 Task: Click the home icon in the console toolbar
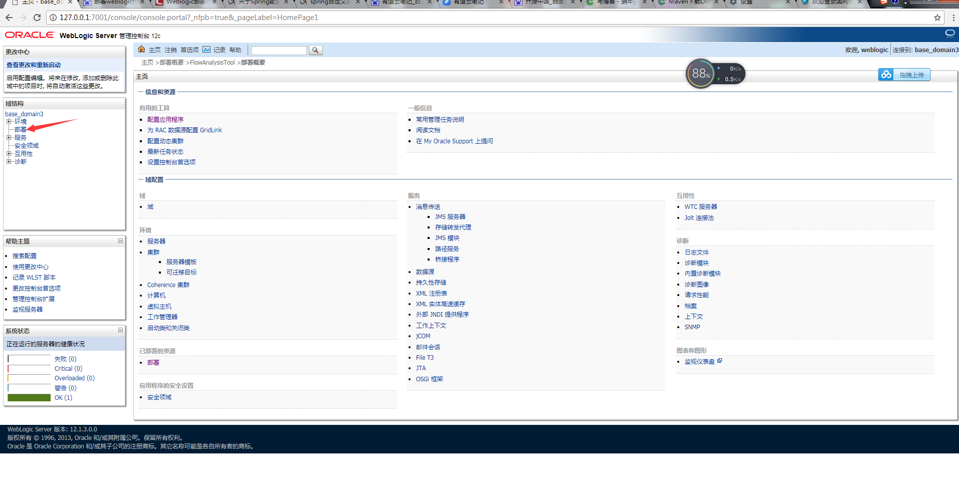141,49
